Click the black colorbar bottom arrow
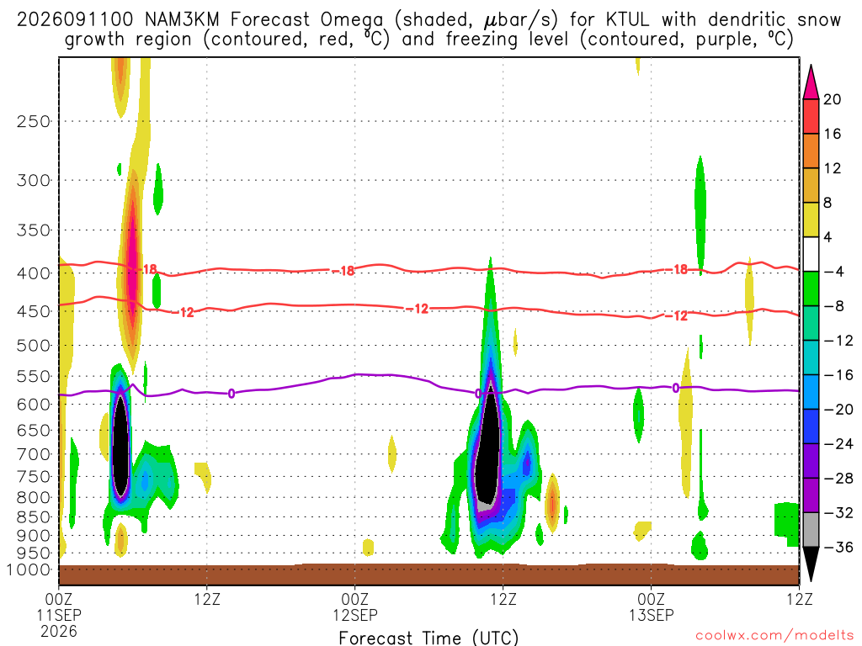 [811, 564]
